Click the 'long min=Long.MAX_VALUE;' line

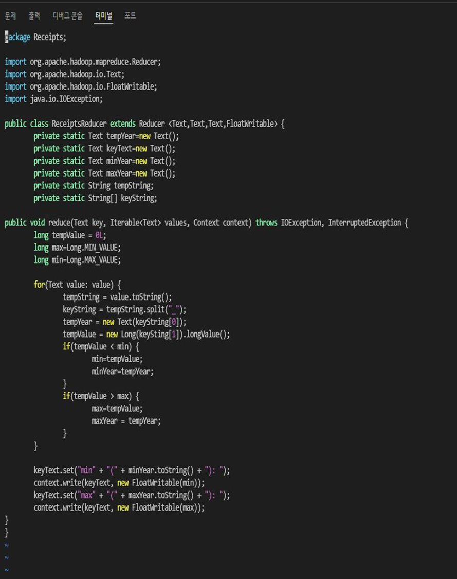pos(77,260)
